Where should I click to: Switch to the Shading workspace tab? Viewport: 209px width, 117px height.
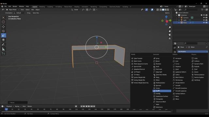(77, 7)
